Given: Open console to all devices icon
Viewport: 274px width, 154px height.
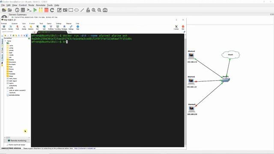Looking at the screenshot, I should pos(29,10).
